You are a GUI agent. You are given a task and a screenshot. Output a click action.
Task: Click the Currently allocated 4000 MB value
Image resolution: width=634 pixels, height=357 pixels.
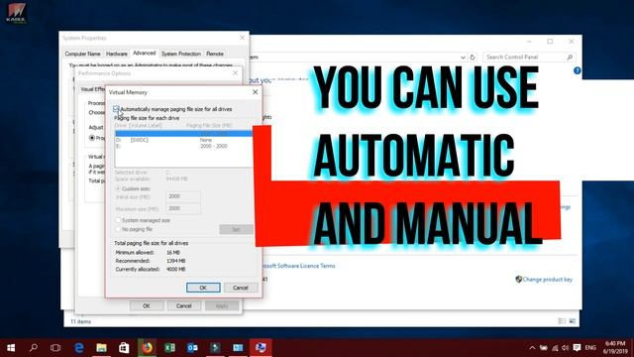click(x=176, y=269)
